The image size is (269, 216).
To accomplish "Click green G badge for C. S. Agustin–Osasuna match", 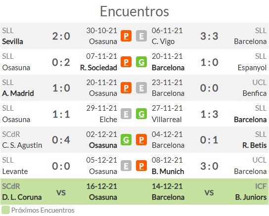I will 126,140.
